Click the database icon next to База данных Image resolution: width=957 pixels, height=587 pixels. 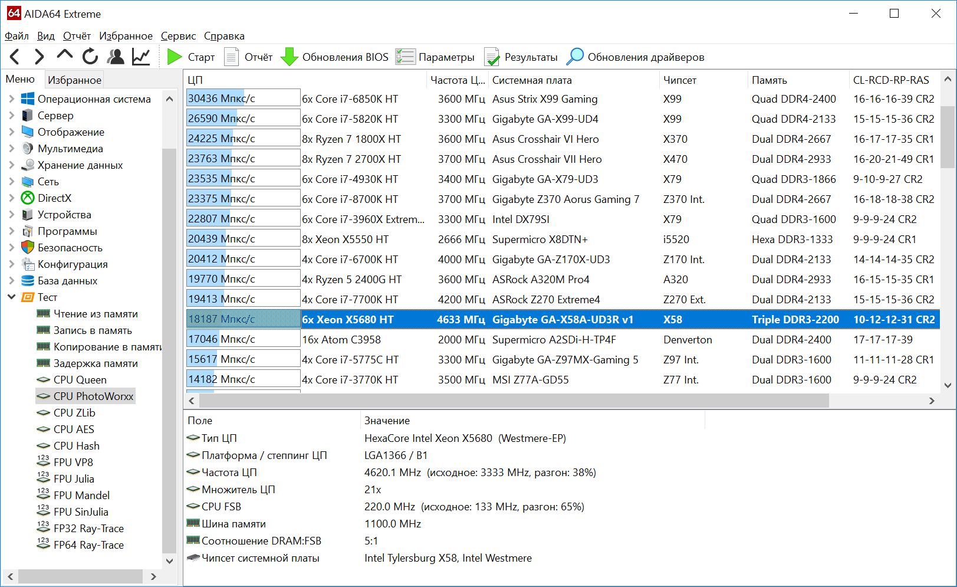point(28,281)
